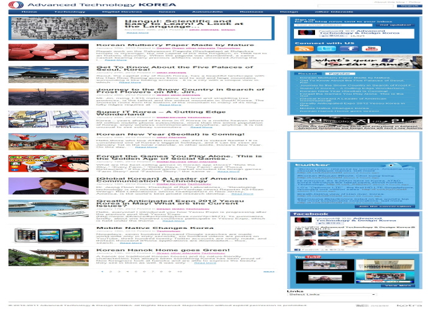Click the small Facebook icon under fan photos

(x=298, y=249)
